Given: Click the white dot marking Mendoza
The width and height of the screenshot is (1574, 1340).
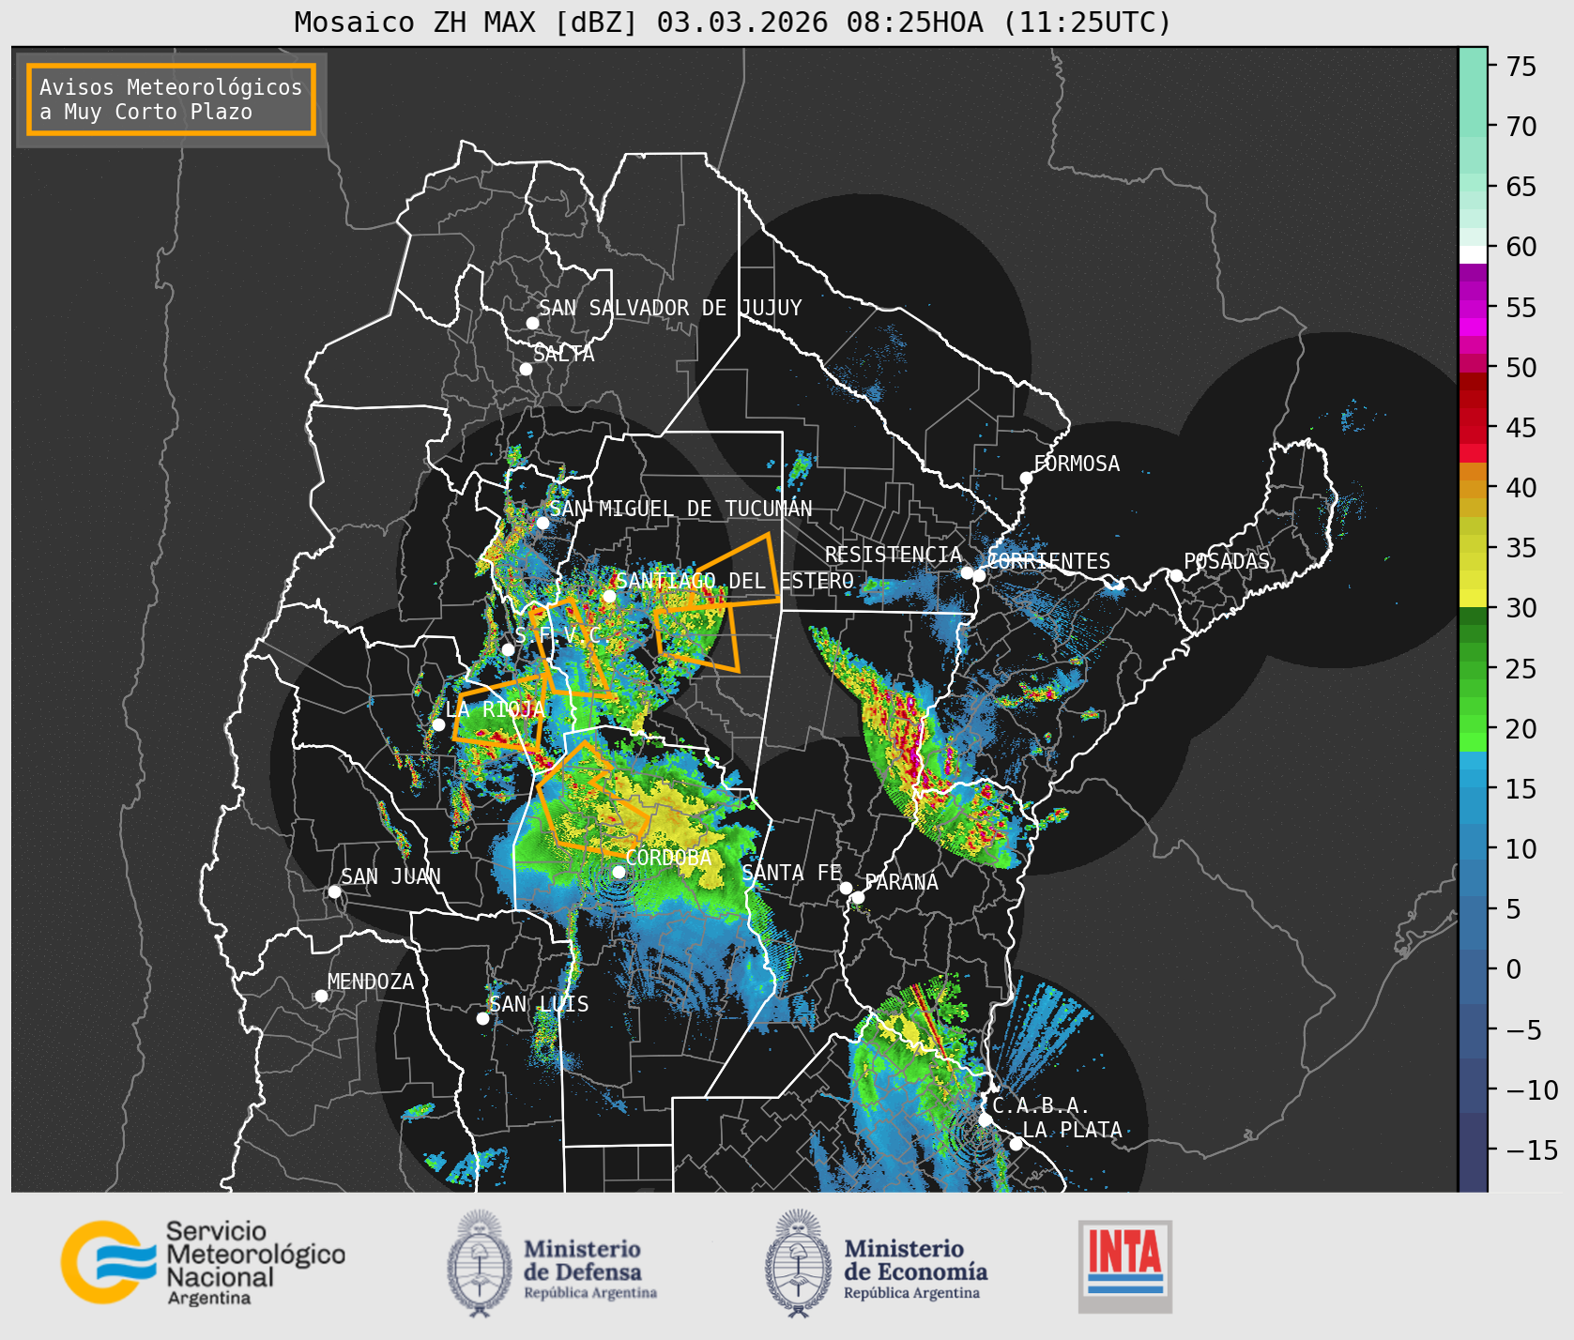Looking at the screenshot, I should [x=321, y=996].
